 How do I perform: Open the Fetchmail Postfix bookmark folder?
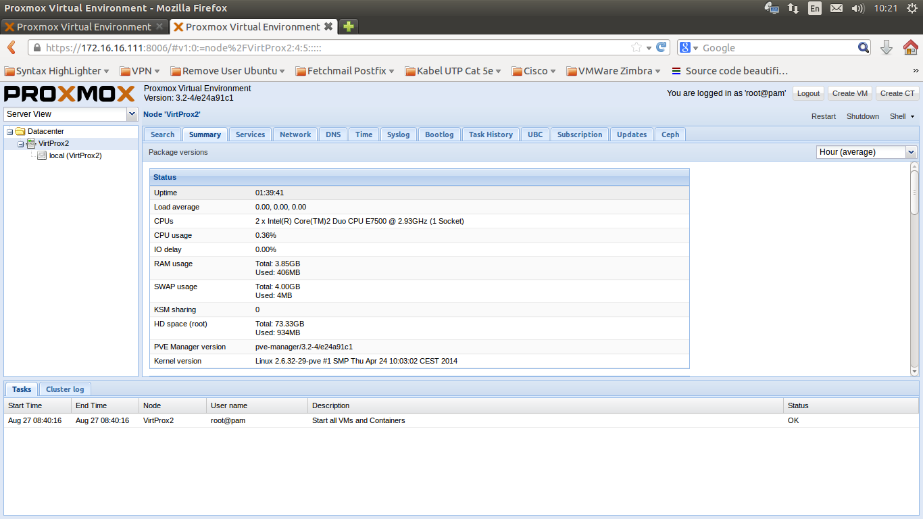[345, 71]
